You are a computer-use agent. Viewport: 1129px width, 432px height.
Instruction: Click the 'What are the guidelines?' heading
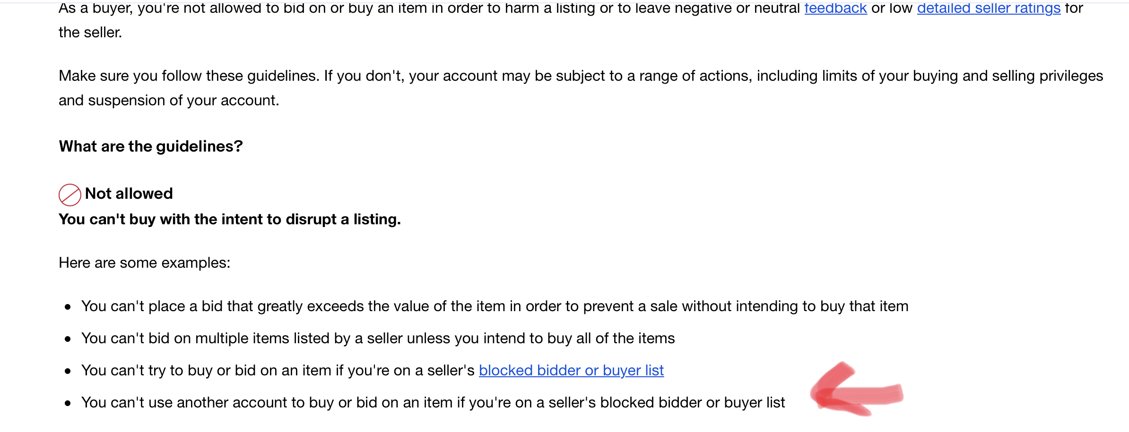(x=151, y=146)
